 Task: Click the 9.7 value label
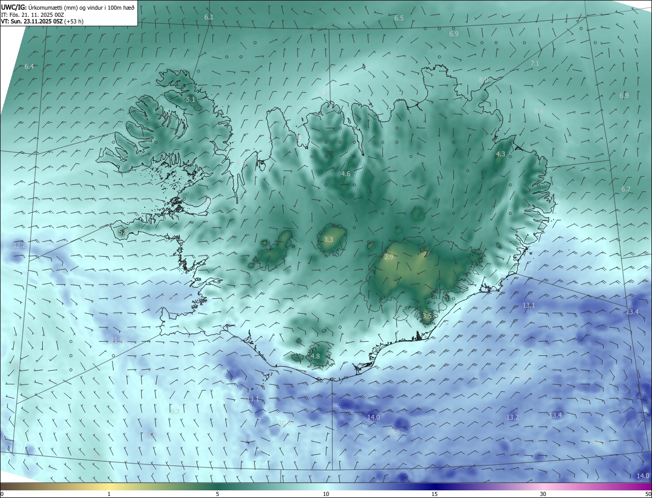(x=175, y=412)
